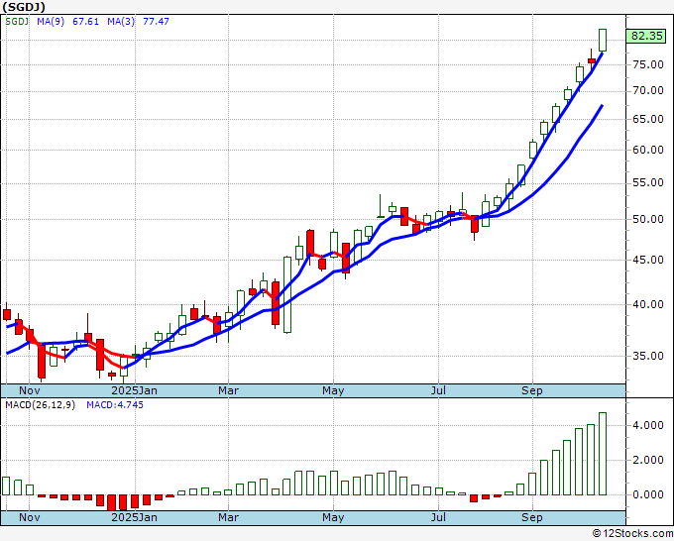Click 2025Jan on the price chart date axis
The height and width of the screenshot is (541, 674).
pos(134,390)
